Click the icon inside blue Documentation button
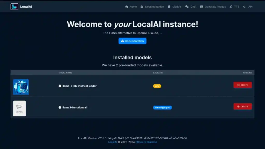 pyautogui.click(x=122, y=41)
